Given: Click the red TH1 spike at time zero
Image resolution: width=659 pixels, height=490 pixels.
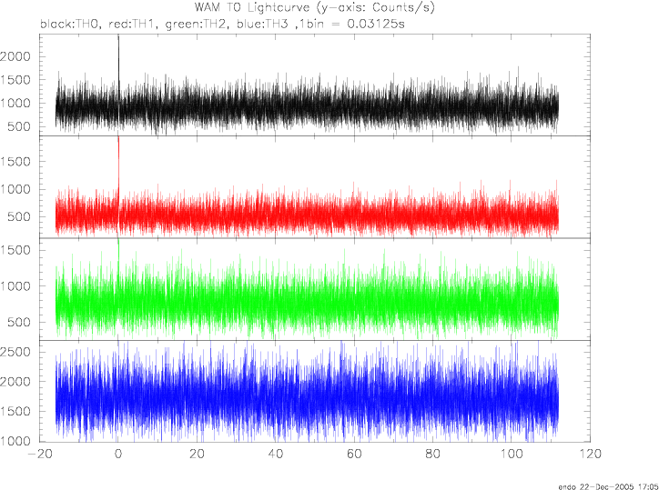Looking at the screenshot, I should click(x=118, y=162).
